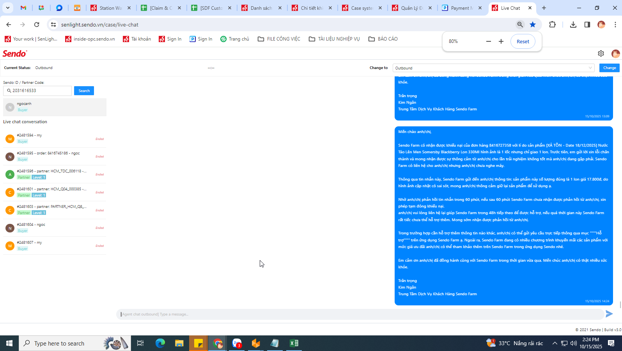Decrease zoom with the minus button
The height and width of the screenshot is (351, 622).
[488, 41]
